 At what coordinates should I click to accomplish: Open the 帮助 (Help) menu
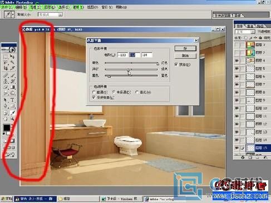click(x=121, y=7)
